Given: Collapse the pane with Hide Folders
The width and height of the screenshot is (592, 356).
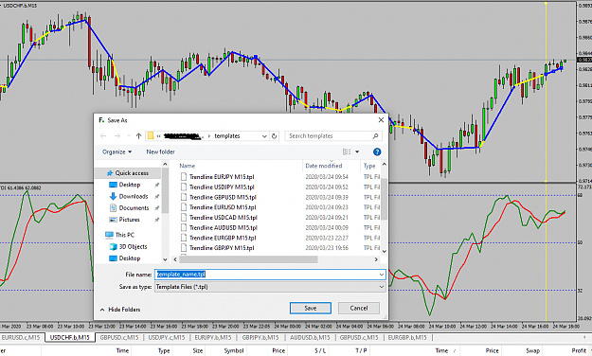Looking at the screenshot, I should coord(120,310).
